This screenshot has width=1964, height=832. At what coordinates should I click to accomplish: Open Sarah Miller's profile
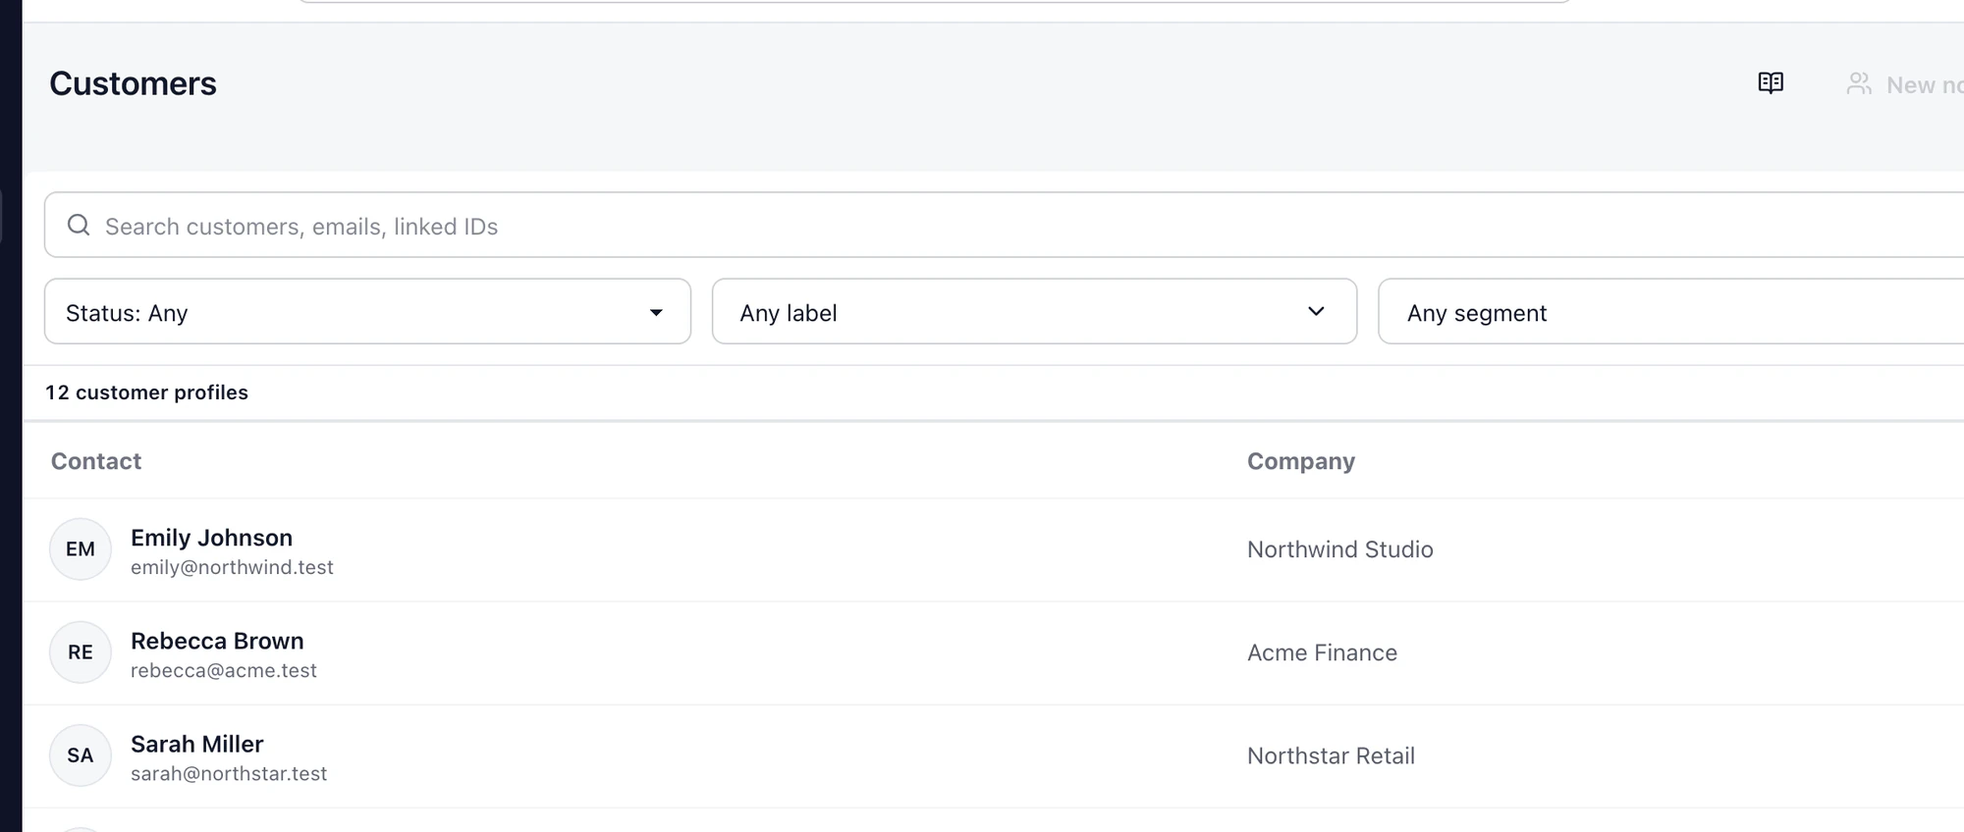click(x=196, y=744)
